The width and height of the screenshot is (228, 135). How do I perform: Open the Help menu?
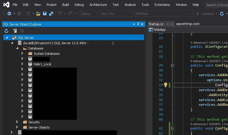(196, 5)
